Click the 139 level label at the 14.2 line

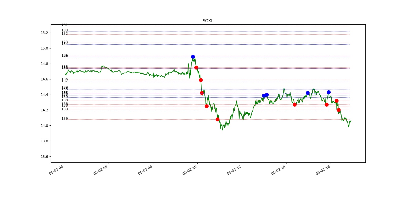pos(65,109)
